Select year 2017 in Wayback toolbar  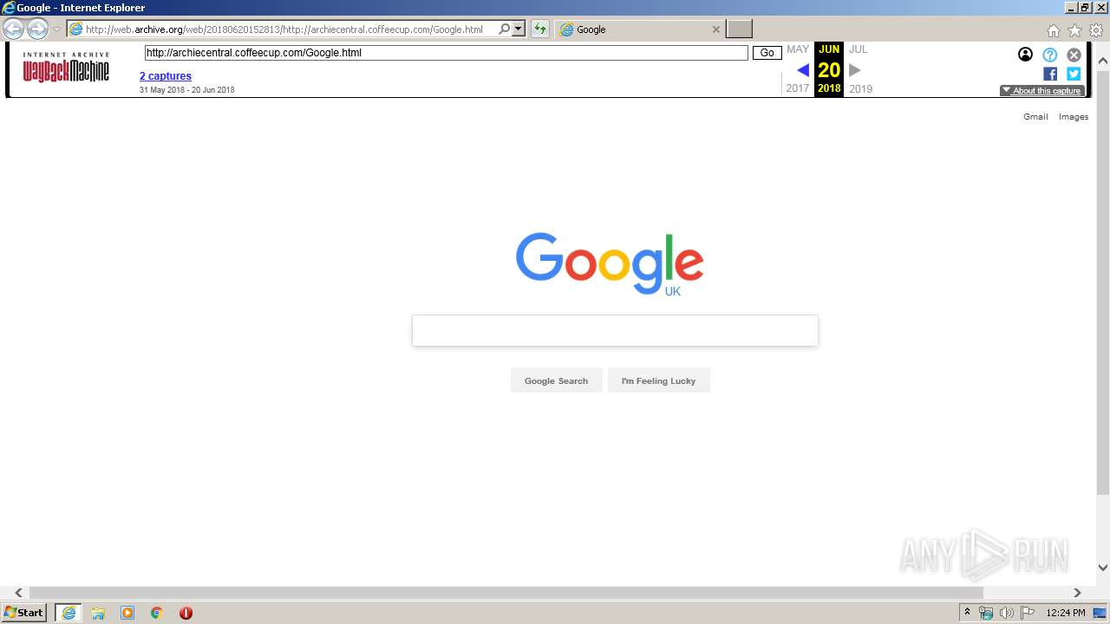(x=798, y=88)
